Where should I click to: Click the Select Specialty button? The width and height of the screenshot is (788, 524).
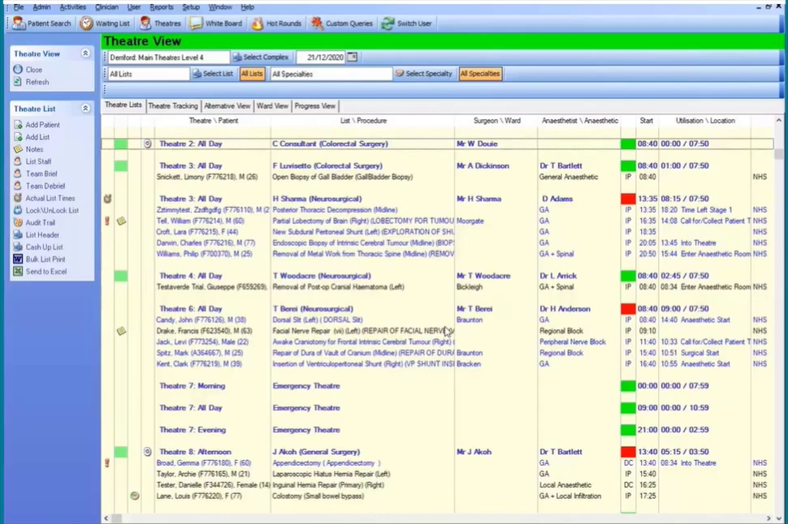click(x=423, y=74)
